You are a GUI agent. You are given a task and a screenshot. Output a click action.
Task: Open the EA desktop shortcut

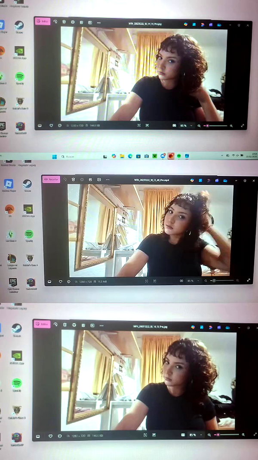(x=9, y=210)
